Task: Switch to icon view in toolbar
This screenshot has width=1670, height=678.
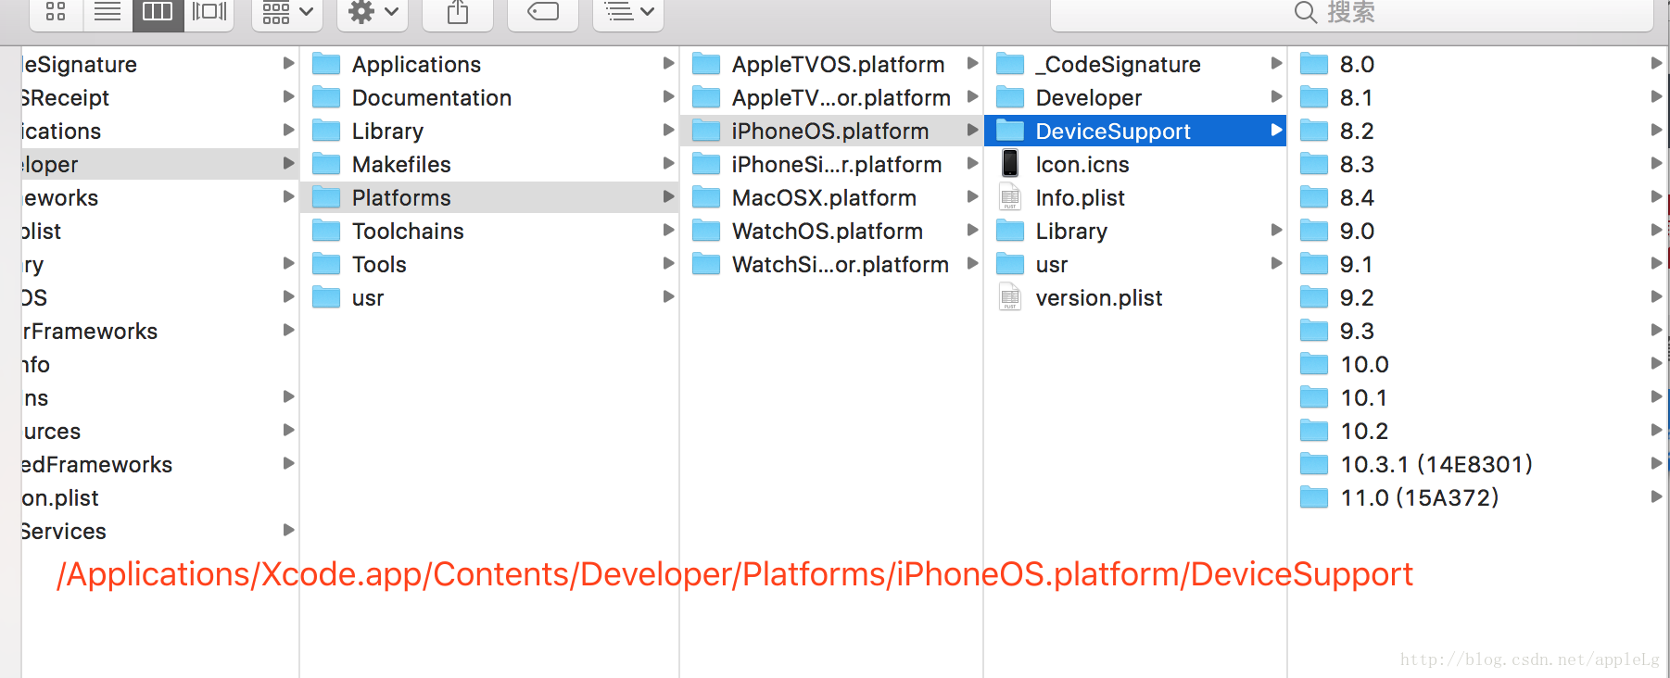Action: coord(57,13)
